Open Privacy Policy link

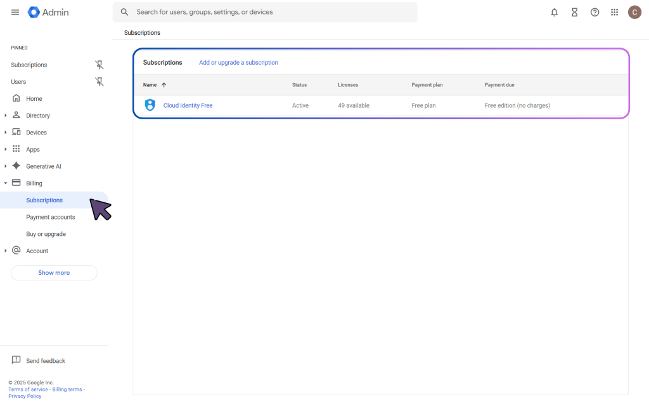25,396
